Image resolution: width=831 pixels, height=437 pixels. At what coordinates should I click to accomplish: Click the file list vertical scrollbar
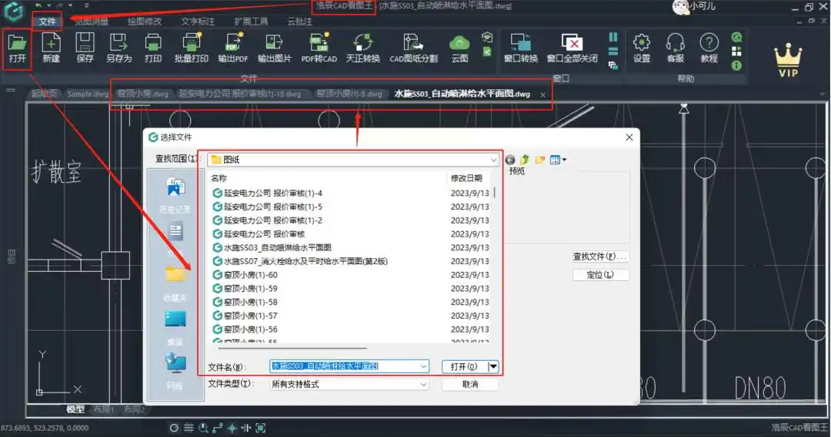pos(495,191)
